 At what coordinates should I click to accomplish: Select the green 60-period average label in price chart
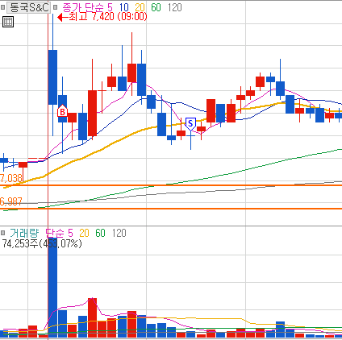(156, 7)
